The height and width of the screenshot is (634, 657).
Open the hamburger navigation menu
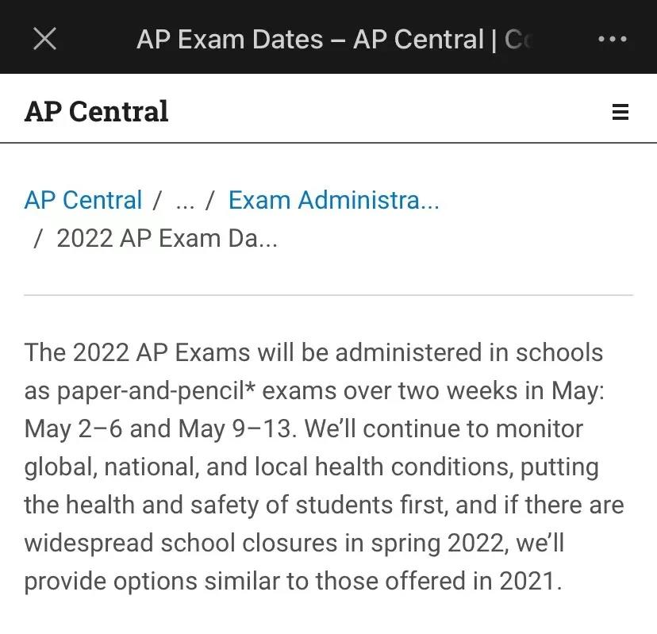[620, 112]
